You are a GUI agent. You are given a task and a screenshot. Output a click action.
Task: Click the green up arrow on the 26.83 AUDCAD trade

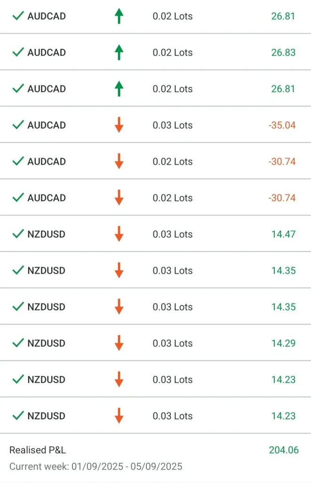[119, 52]
